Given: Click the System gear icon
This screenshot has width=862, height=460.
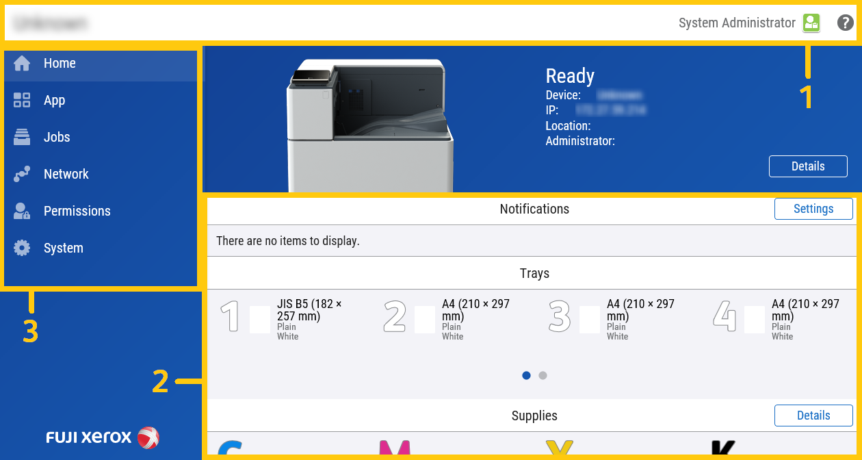Looking at the screenshot, I should [22, 248].
